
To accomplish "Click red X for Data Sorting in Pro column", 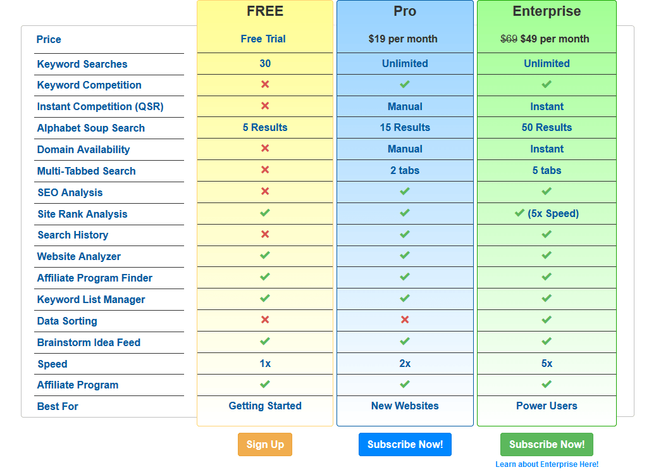I will [x=405, y=320].
